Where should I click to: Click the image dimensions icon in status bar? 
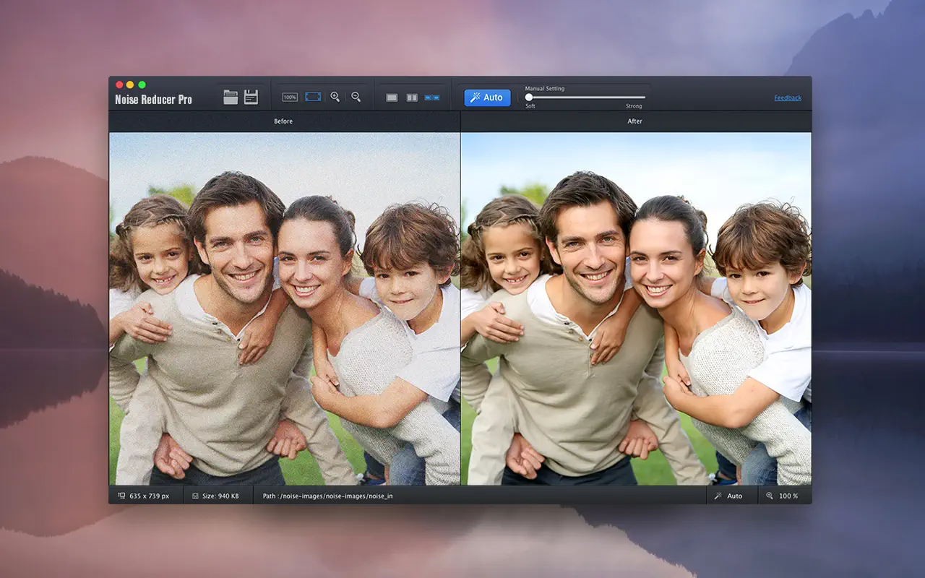click(x=121, y=496)
